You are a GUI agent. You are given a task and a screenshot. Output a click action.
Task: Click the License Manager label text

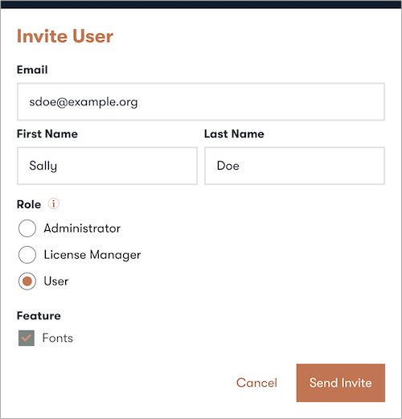pos(92,255)
